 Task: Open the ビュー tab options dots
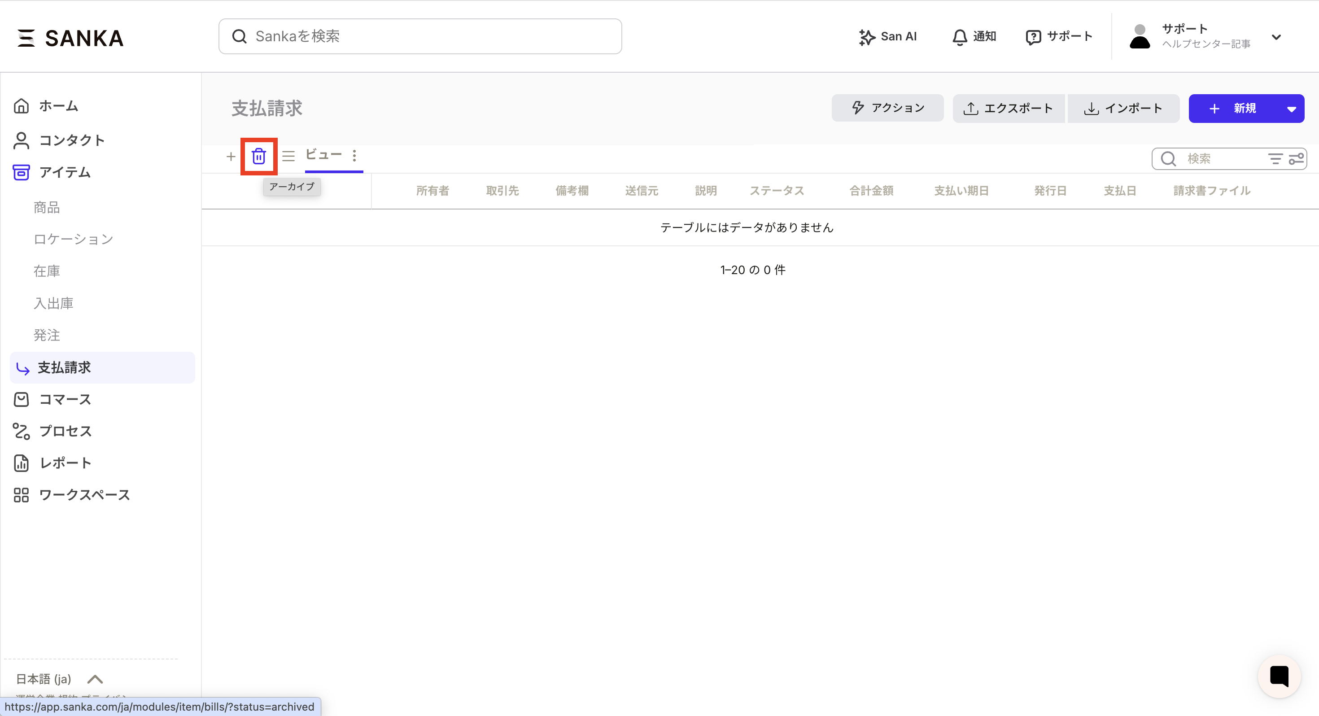(354, 156)
